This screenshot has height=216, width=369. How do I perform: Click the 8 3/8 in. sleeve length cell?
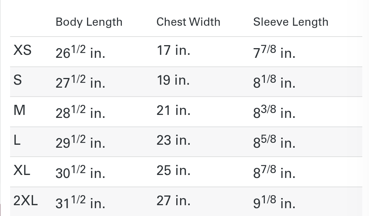coord(274,112)
